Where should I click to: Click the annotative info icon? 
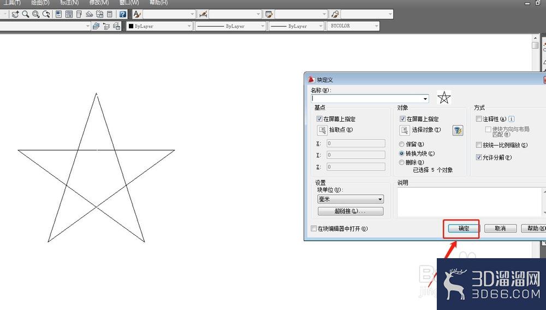tap(511, 119)
